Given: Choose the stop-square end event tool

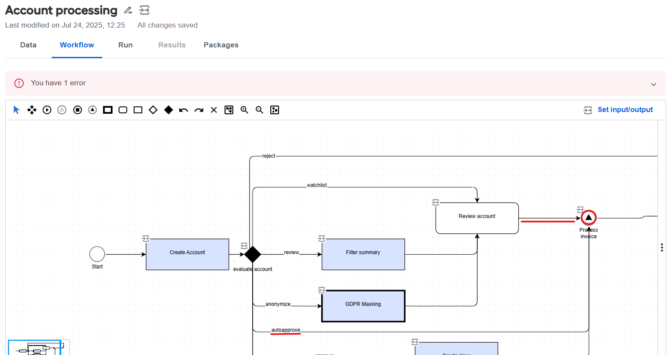Looking at the screenshot, I should [x=78, y=110].
